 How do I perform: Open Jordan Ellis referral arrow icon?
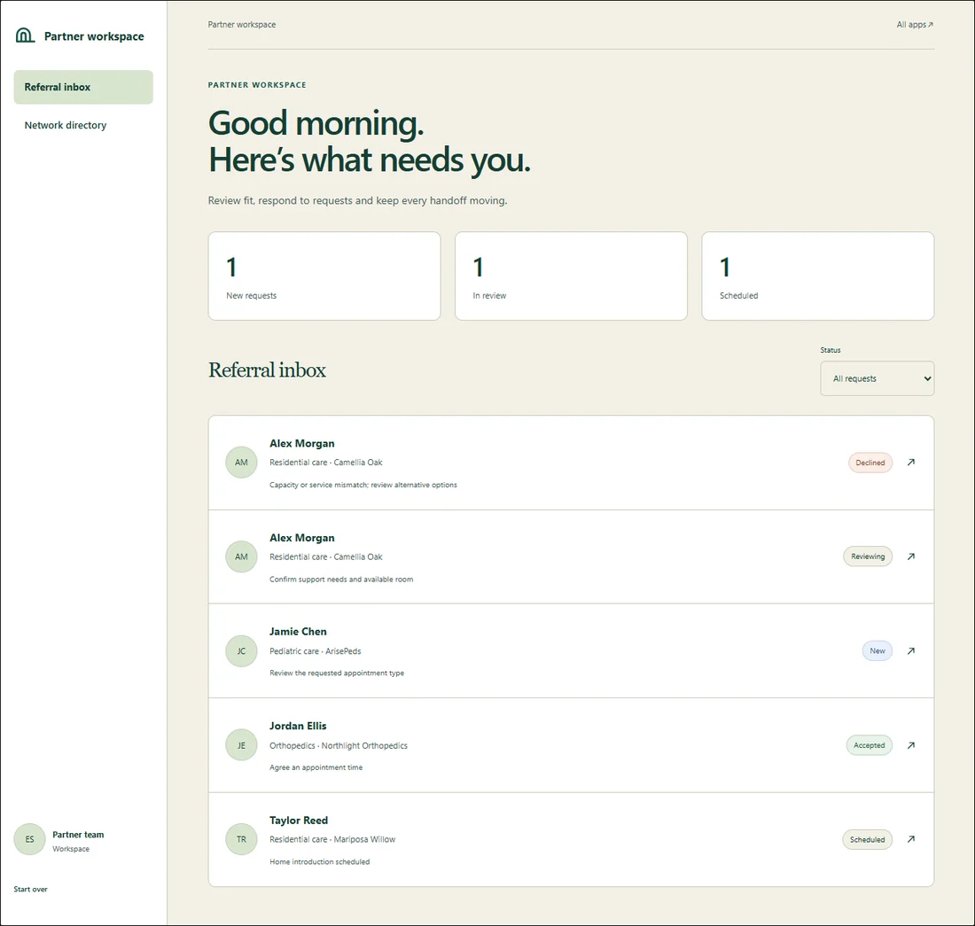pyautogui.click(x=911, y=745)
